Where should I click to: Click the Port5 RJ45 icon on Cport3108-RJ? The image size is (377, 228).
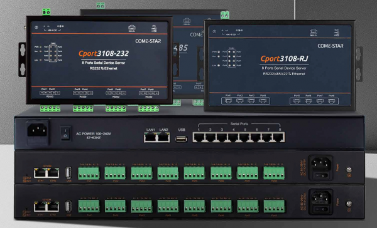(x=297, y=101)
